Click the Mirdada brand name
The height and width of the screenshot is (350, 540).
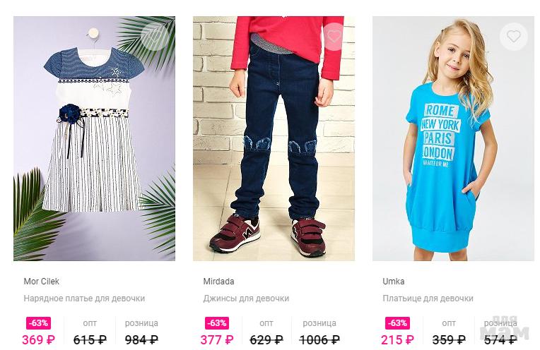click(218, 282)
